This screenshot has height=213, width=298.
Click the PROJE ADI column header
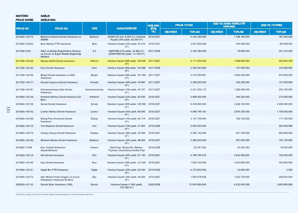61,28
